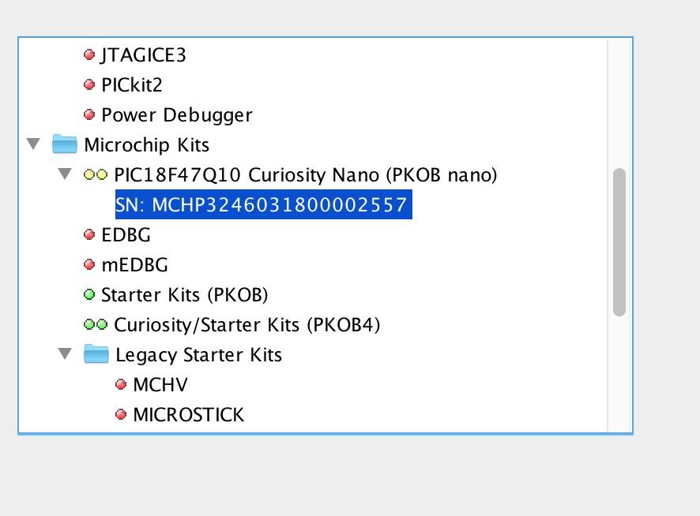This screenshot has height=516, width=700.
Task: Collapse the Microchip Kits tree node
Action: tap(33, 144)
